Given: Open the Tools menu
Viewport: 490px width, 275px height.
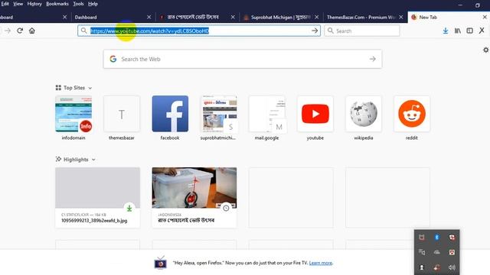Looking at the screenshot, I should pos(78,4).
